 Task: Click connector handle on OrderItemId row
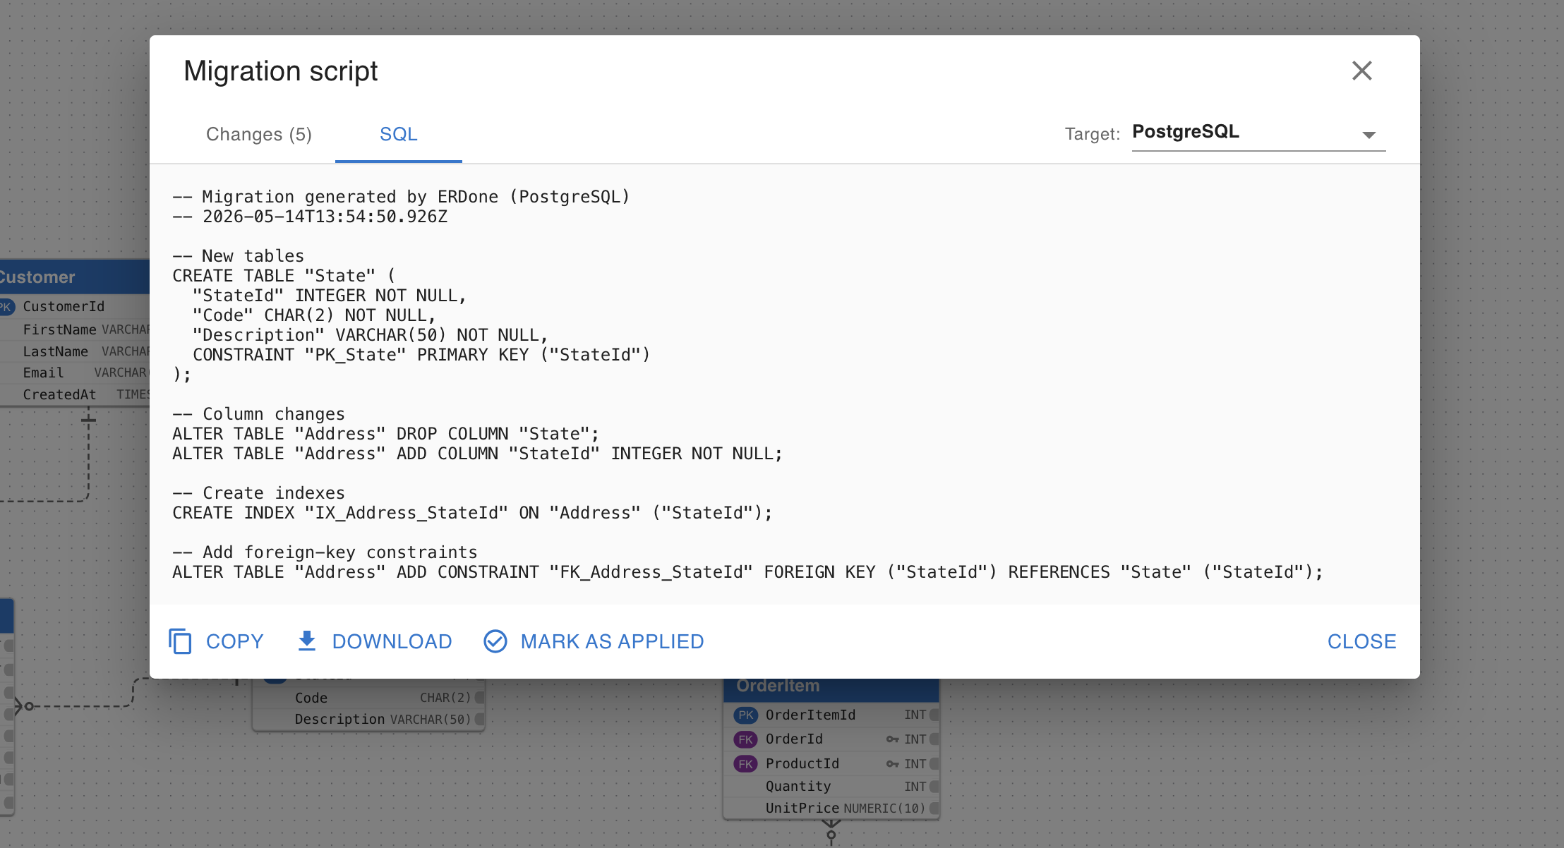tap(934, 715)
